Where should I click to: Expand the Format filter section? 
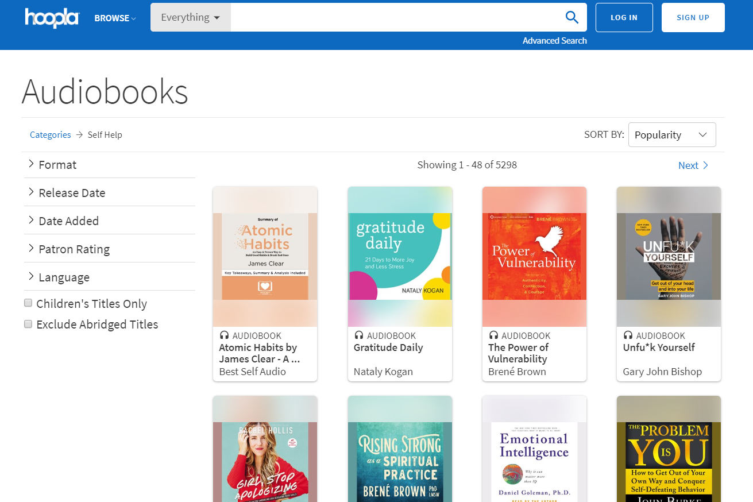click(x=57, y=165)
